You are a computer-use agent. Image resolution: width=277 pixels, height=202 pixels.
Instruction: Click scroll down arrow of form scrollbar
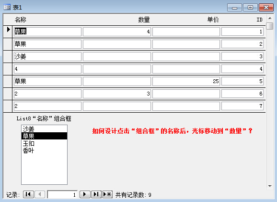[x=270, y=186]
